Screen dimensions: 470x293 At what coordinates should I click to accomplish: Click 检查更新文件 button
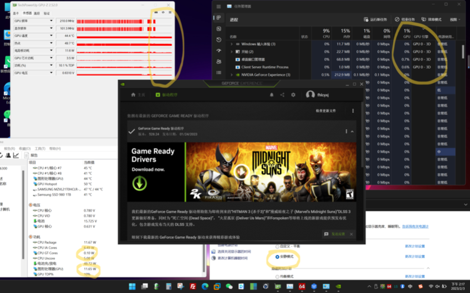(326, 110)
